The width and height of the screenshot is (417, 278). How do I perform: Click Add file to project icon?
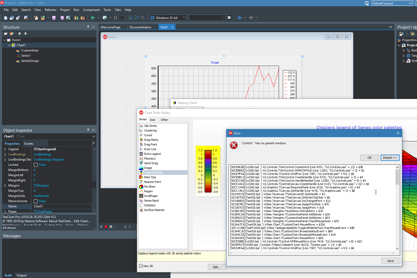tap(76, 18)
